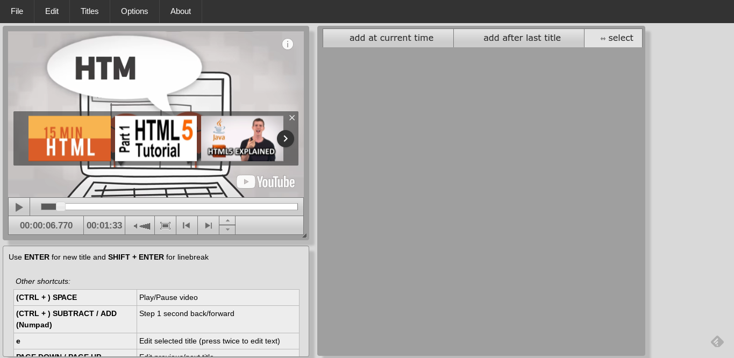This screenshot has height=358, width=734.
Task: Click the video panel resize grip
Action: tap(304, 235)
